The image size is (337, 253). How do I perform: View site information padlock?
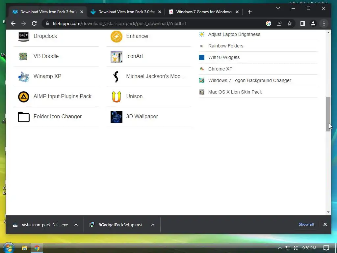click(47, 23)
